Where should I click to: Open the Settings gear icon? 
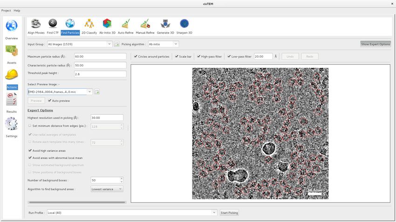(12, 124)
